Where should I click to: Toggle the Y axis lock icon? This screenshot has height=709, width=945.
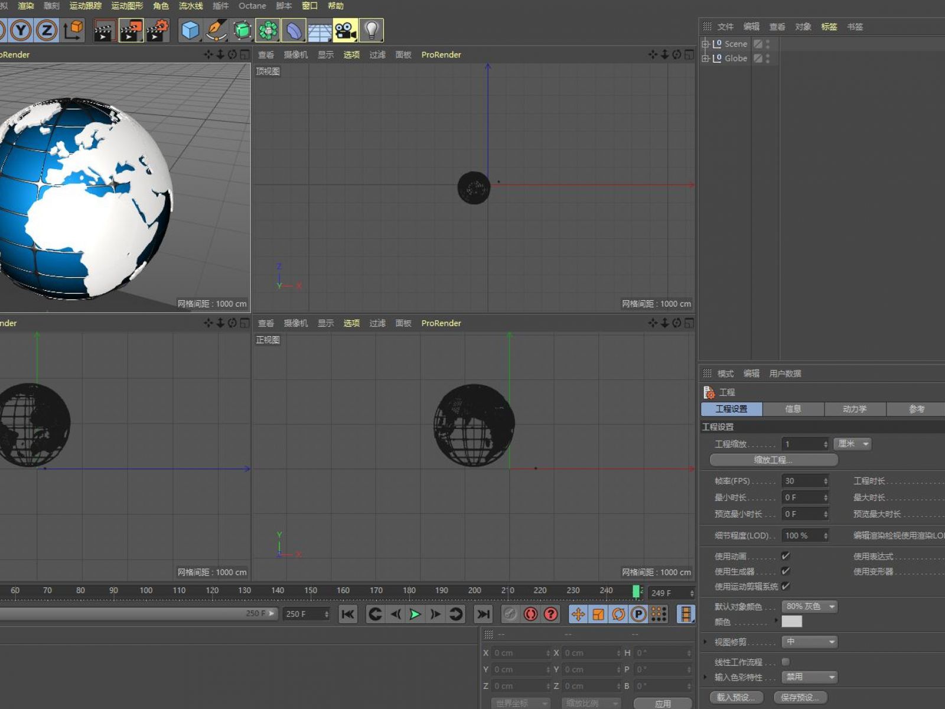coord(21,30)
